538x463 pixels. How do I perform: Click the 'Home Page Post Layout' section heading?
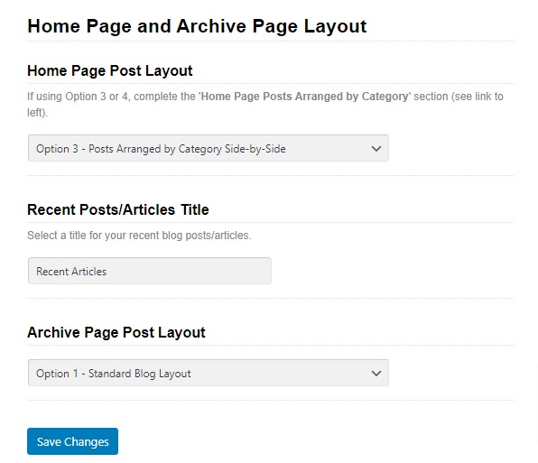pos(110,71)
